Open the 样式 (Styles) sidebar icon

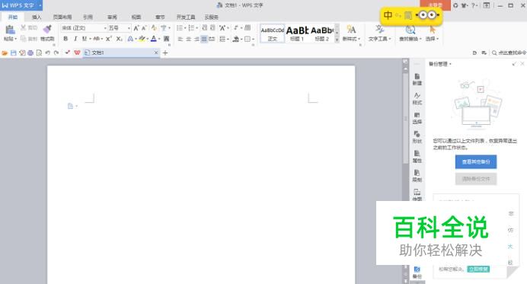pos(417,99)
